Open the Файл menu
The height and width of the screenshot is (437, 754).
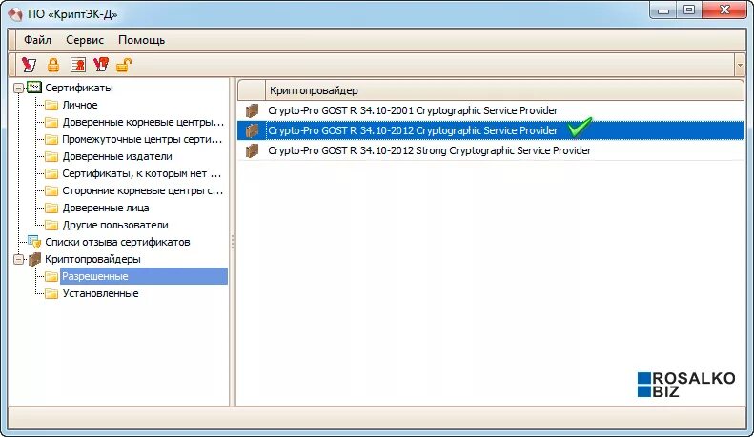37,40
